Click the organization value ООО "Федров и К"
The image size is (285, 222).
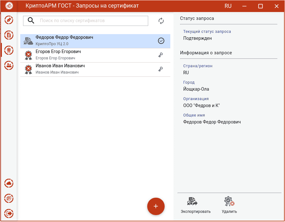pos(201,105)
